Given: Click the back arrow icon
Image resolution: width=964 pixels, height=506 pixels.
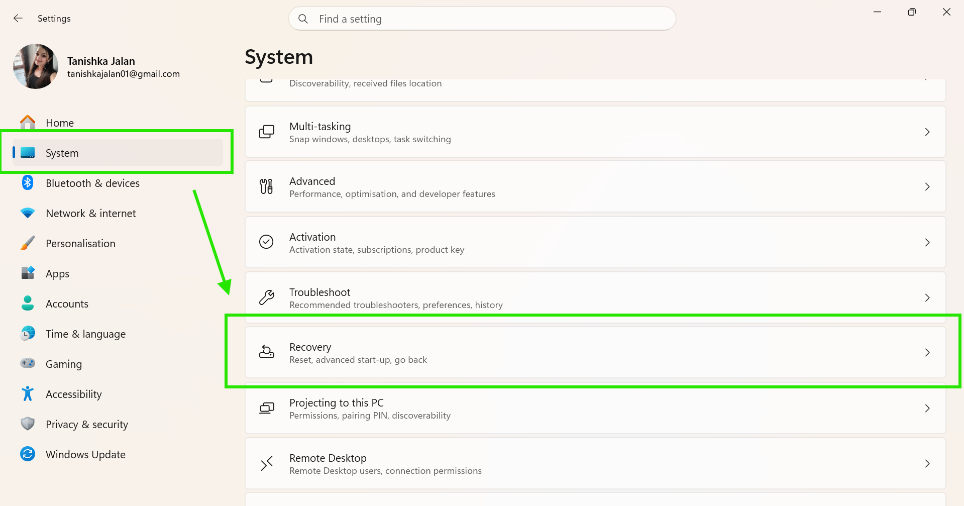Looking at the screenshot, I should tap(18, 19).
